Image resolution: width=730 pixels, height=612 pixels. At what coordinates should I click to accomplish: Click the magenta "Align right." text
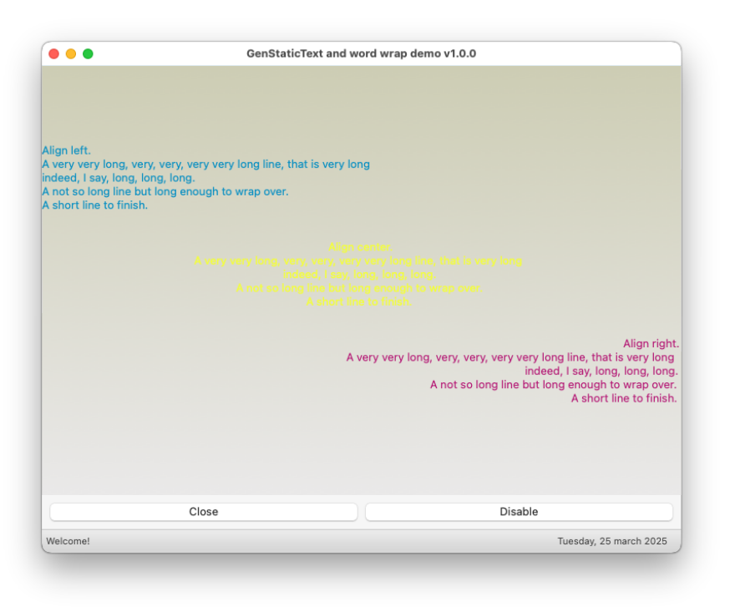coord(651,343)
